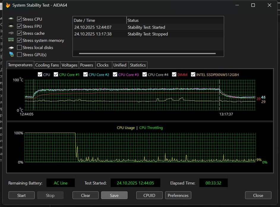Maximize the System Stability Test window

(253, 5)
